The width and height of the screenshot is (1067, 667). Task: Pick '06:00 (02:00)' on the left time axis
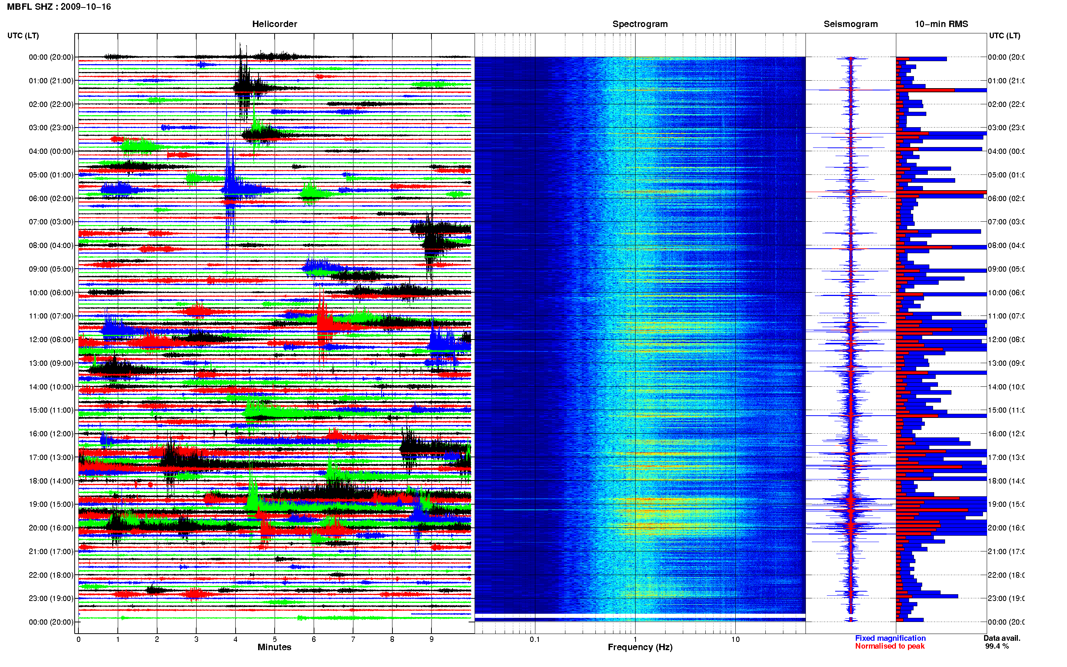[51, 198]
